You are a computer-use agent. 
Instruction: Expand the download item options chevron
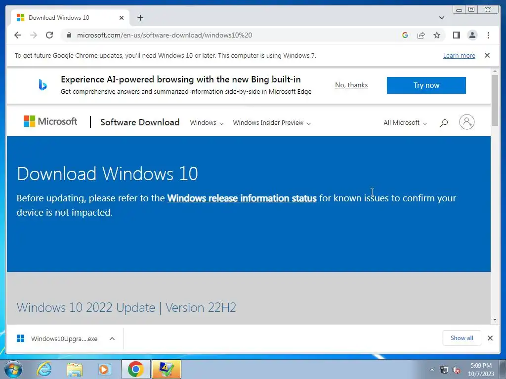[x=112, y=339]
